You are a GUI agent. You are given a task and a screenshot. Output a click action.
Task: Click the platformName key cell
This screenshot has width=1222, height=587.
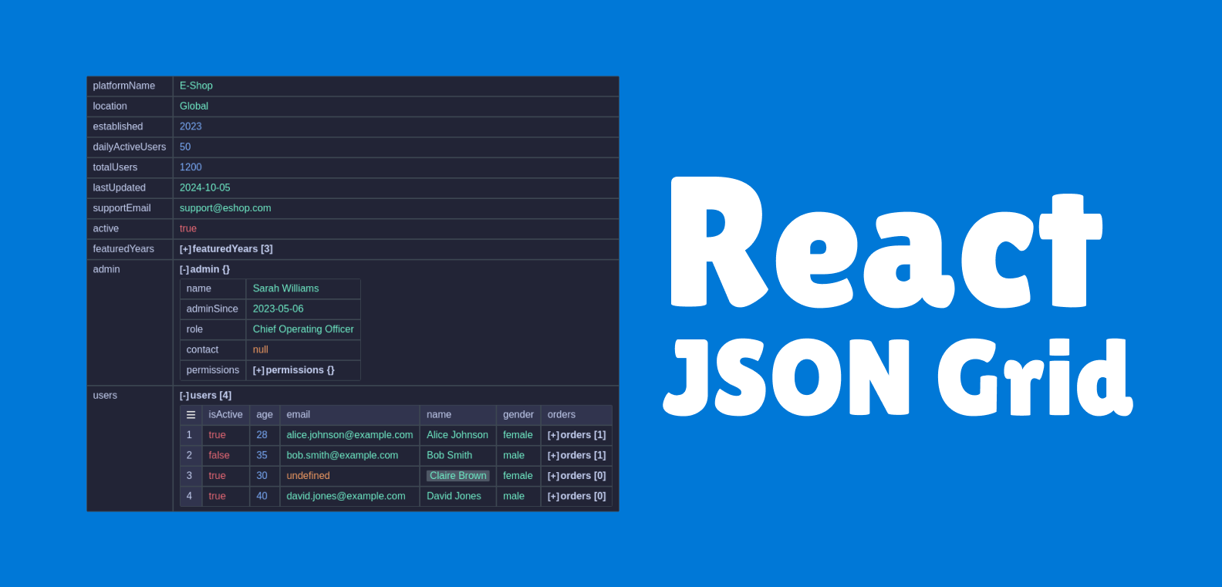124,86
